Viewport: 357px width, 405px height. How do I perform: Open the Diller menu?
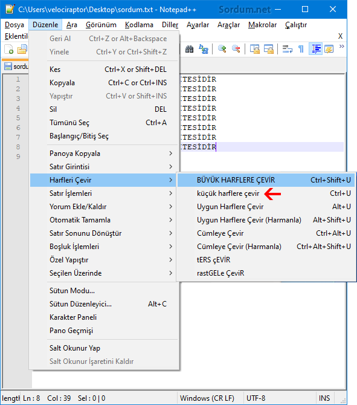point(170,25)
